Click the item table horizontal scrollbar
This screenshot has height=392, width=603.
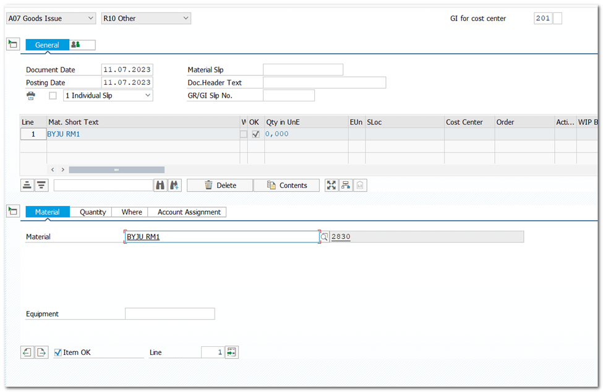pyautogui.click(x=116, y=169)
